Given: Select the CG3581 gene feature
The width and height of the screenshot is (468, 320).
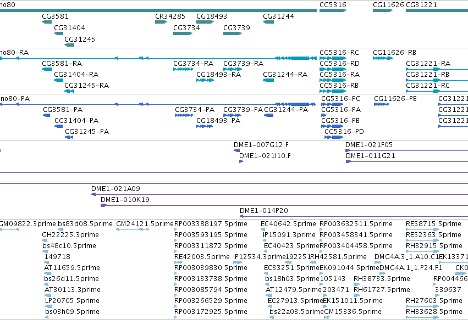Looking at the screenshot, I should (x=47, y=22).
